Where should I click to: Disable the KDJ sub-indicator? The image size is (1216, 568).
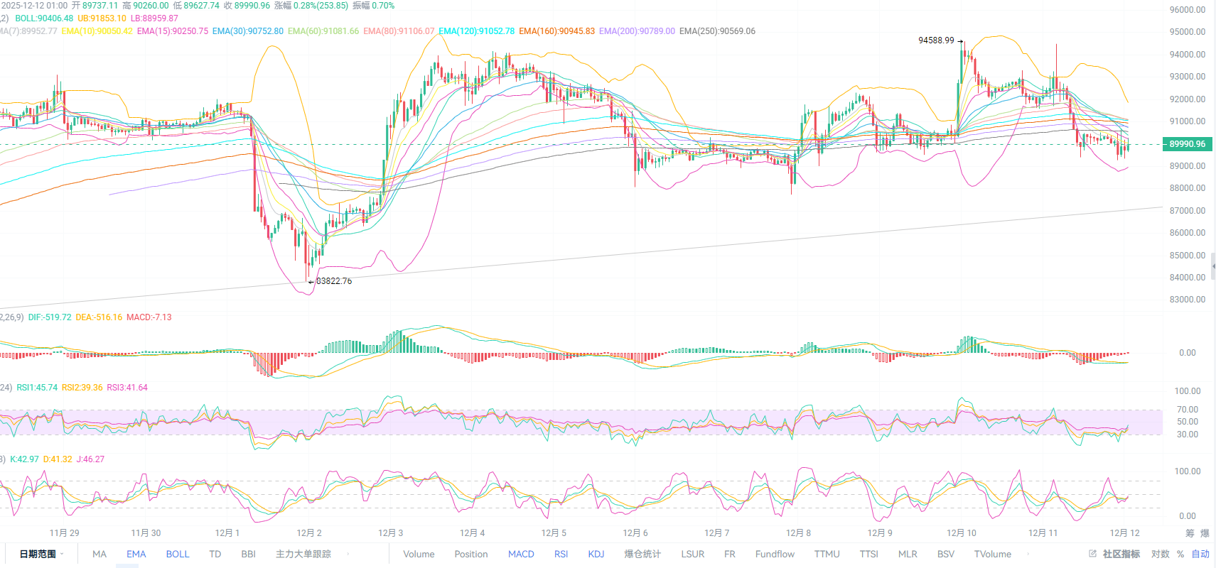(x=596, y=554)
